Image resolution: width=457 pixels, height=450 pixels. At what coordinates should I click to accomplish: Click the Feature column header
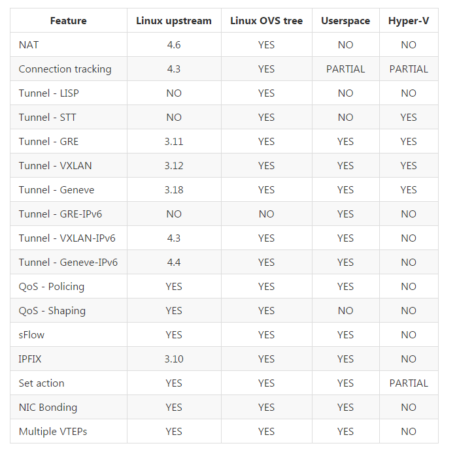pyautogui.click(x=68, y=21)
